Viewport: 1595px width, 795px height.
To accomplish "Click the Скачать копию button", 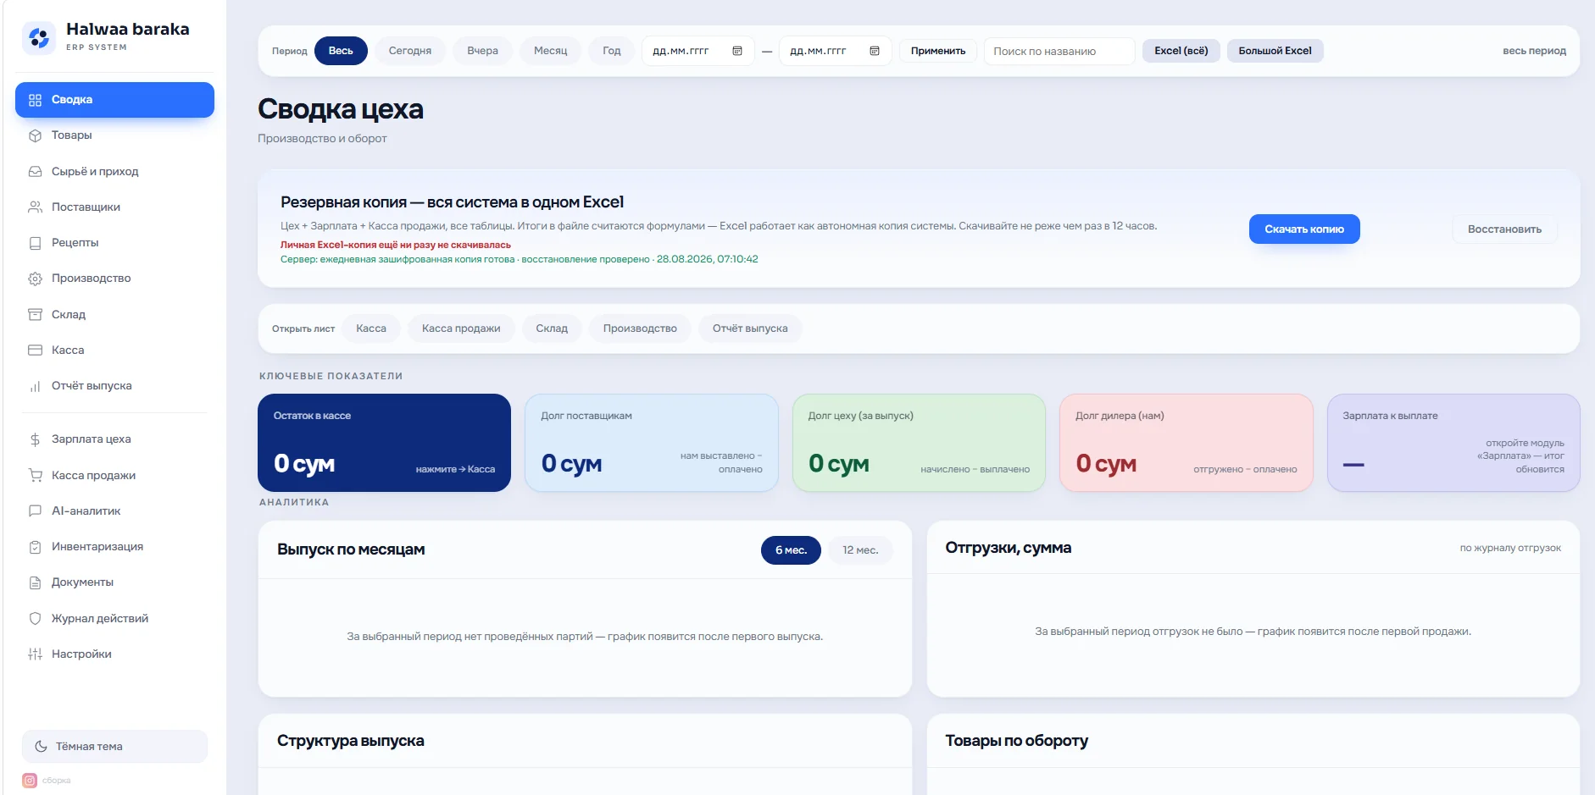I will 1304,229.
